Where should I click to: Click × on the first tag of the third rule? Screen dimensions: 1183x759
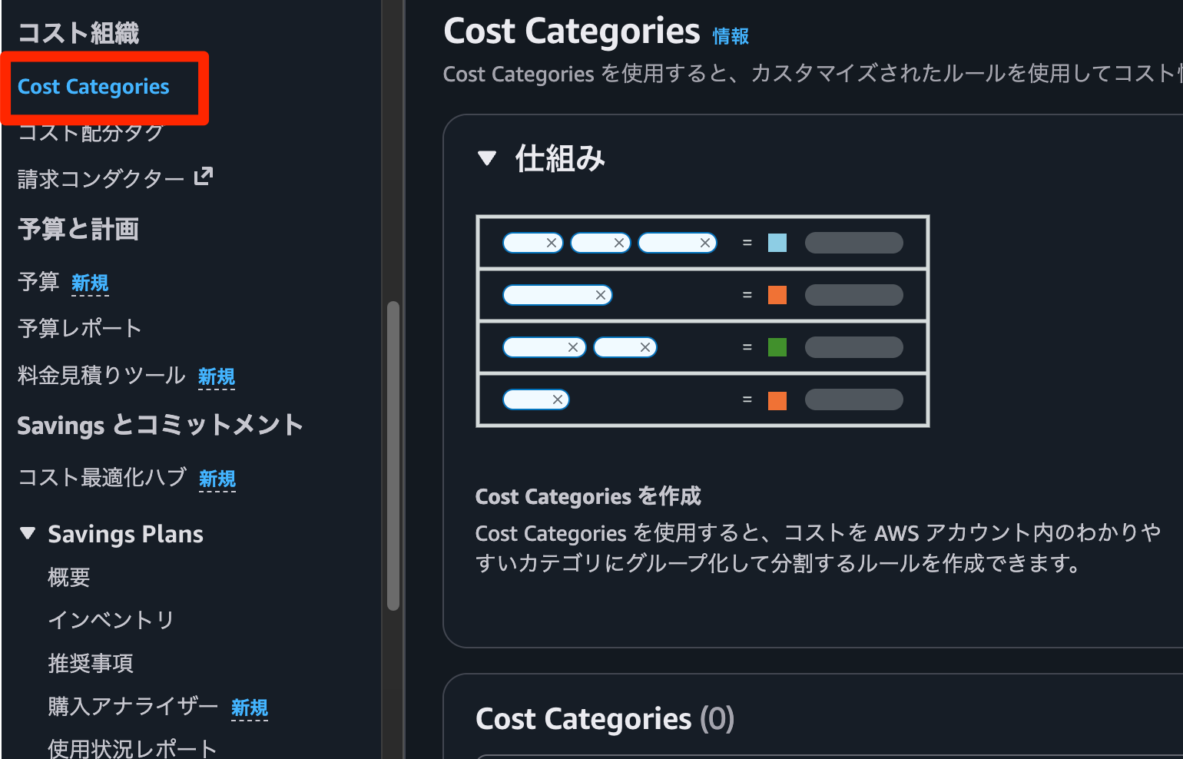pos(572,346)
